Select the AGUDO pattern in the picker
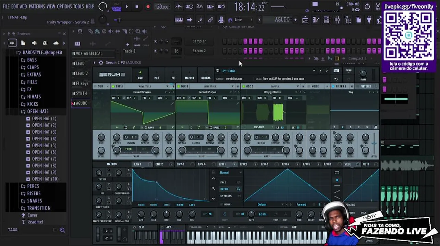 coord(82,103)
